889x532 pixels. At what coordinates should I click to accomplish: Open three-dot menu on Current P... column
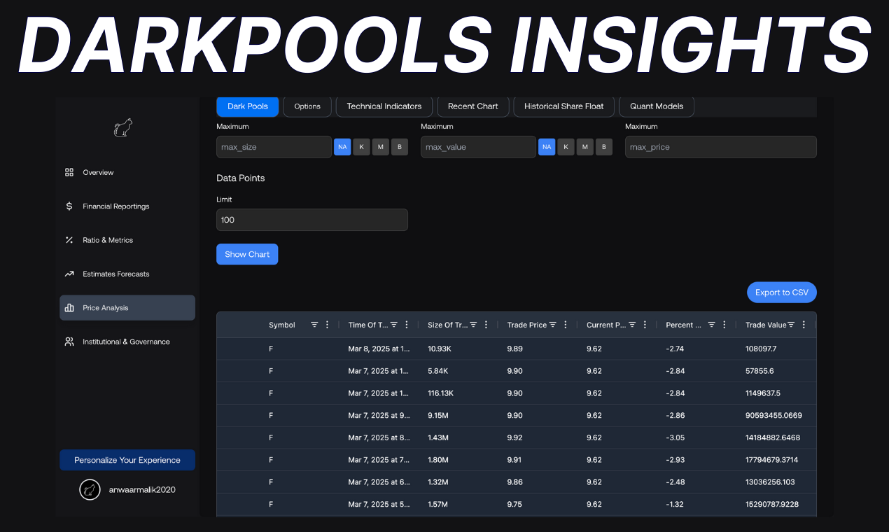645,325
